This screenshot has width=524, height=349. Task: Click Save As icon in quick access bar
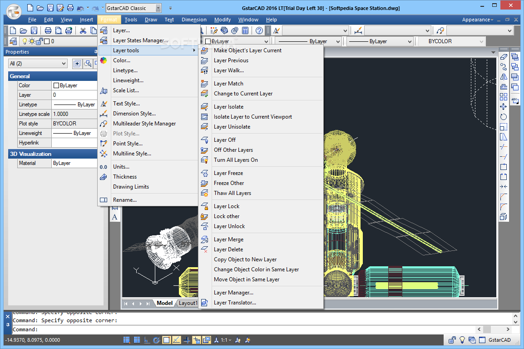(60, 8)
